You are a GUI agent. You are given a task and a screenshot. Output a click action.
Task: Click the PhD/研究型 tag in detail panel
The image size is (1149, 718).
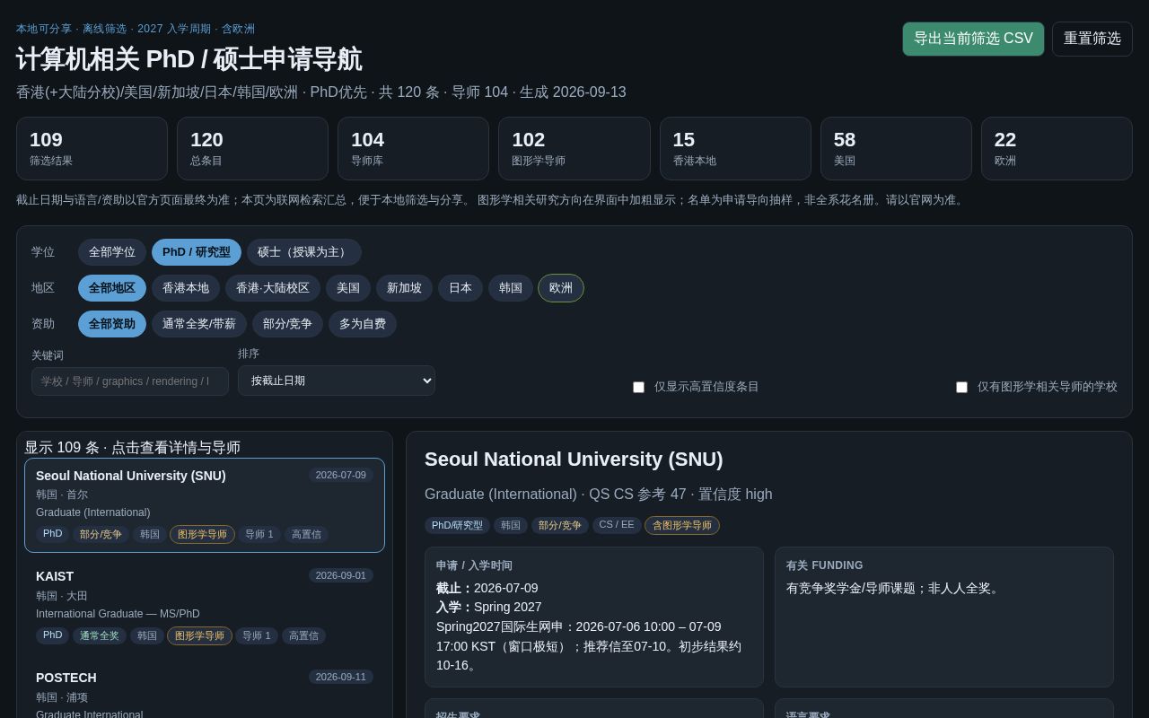coord(457,525)
